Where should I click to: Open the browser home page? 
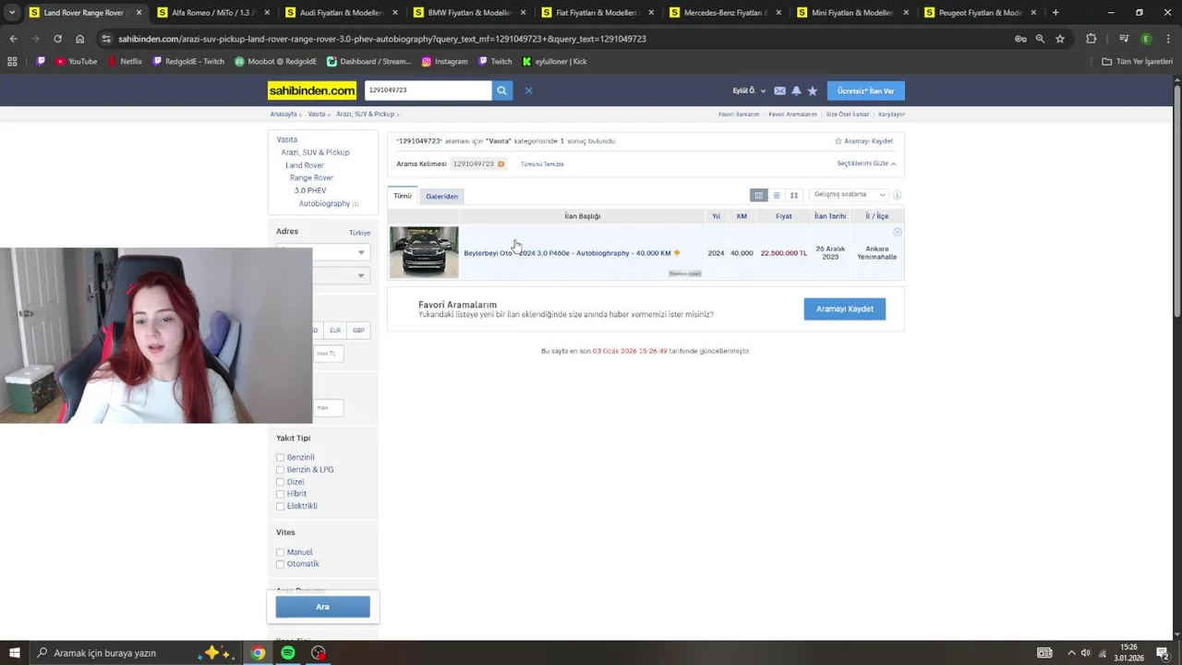79,39
